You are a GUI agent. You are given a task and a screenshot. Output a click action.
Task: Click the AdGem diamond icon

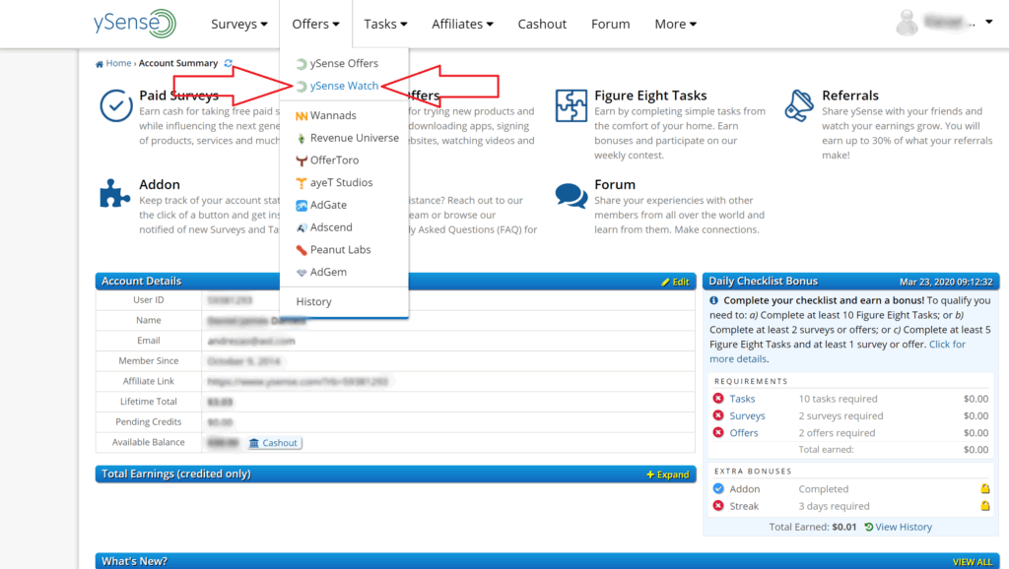click(302, 273)
